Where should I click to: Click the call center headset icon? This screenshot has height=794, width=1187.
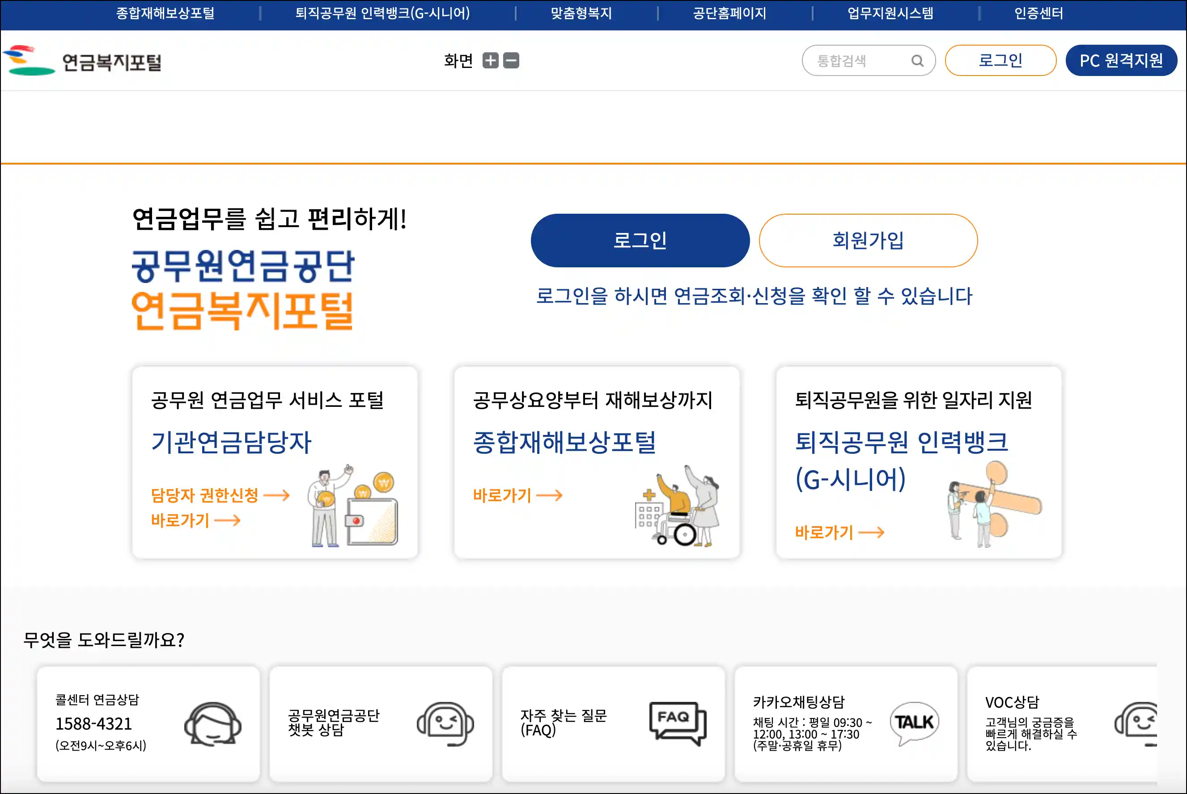click(x=213, y=724)
